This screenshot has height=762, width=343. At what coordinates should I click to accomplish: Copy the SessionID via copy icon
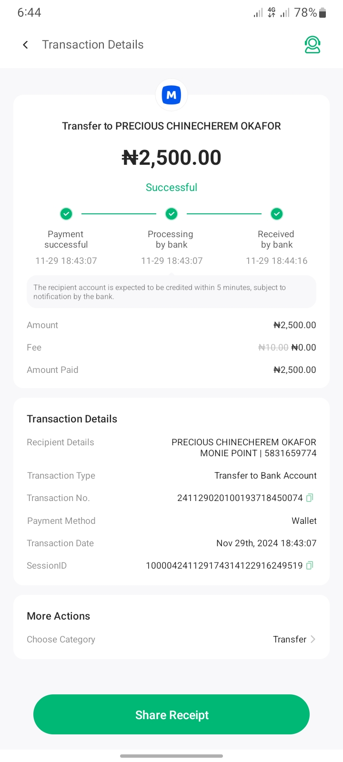(x=310, y=565)
